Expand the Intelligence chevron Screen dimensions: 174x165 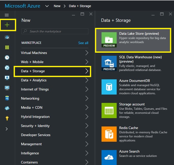87,153
